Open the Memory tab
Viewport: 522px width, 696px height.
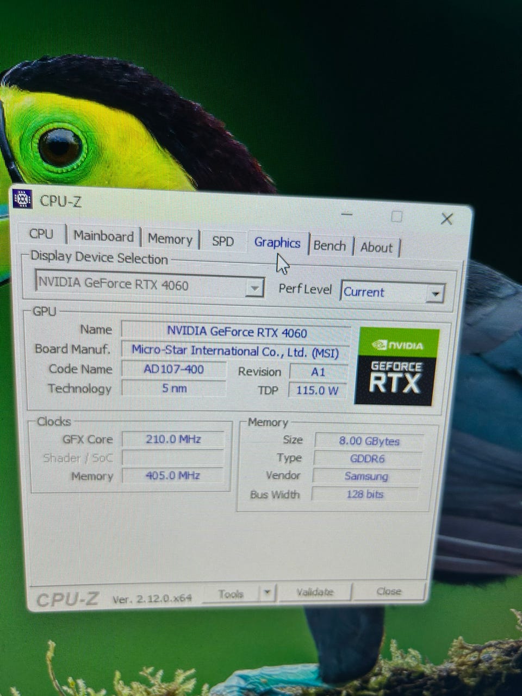170,239
